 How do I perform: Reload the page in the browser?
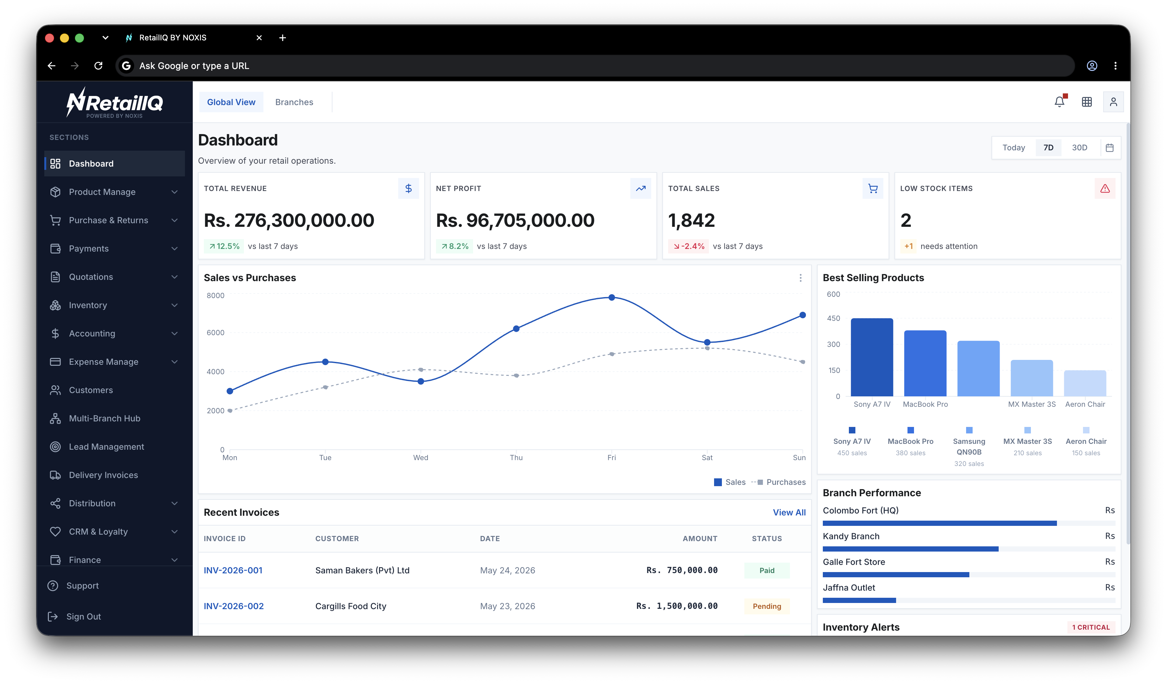tap(98, 66)
